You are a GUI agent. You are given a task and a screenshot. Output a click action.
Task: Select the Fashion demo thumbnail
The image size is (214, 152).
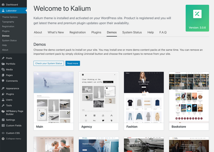144,97
